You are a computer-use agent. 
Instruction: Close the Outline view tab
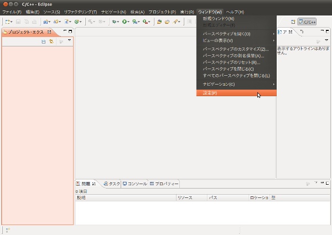click(x=290, y=32)
